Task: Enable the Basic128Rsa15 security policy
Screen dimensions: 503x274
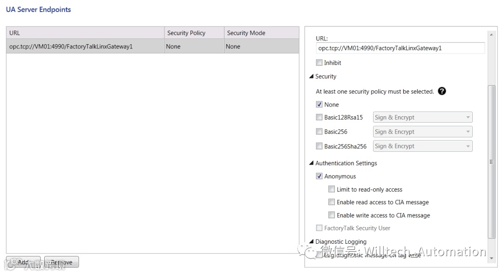Action: 319,117
